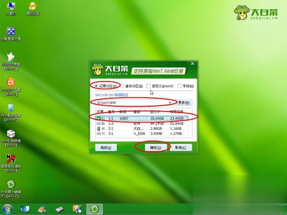Screen dimensions: 287x215
Task: Click the 支持原版Win7, Win8安装 banner text
Action: 158,71
